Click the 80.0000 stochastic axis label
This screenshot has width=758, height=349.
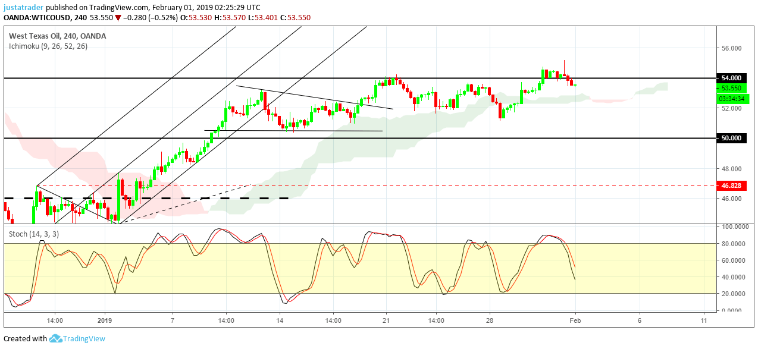pyautogui.click(x=732, y=243)
